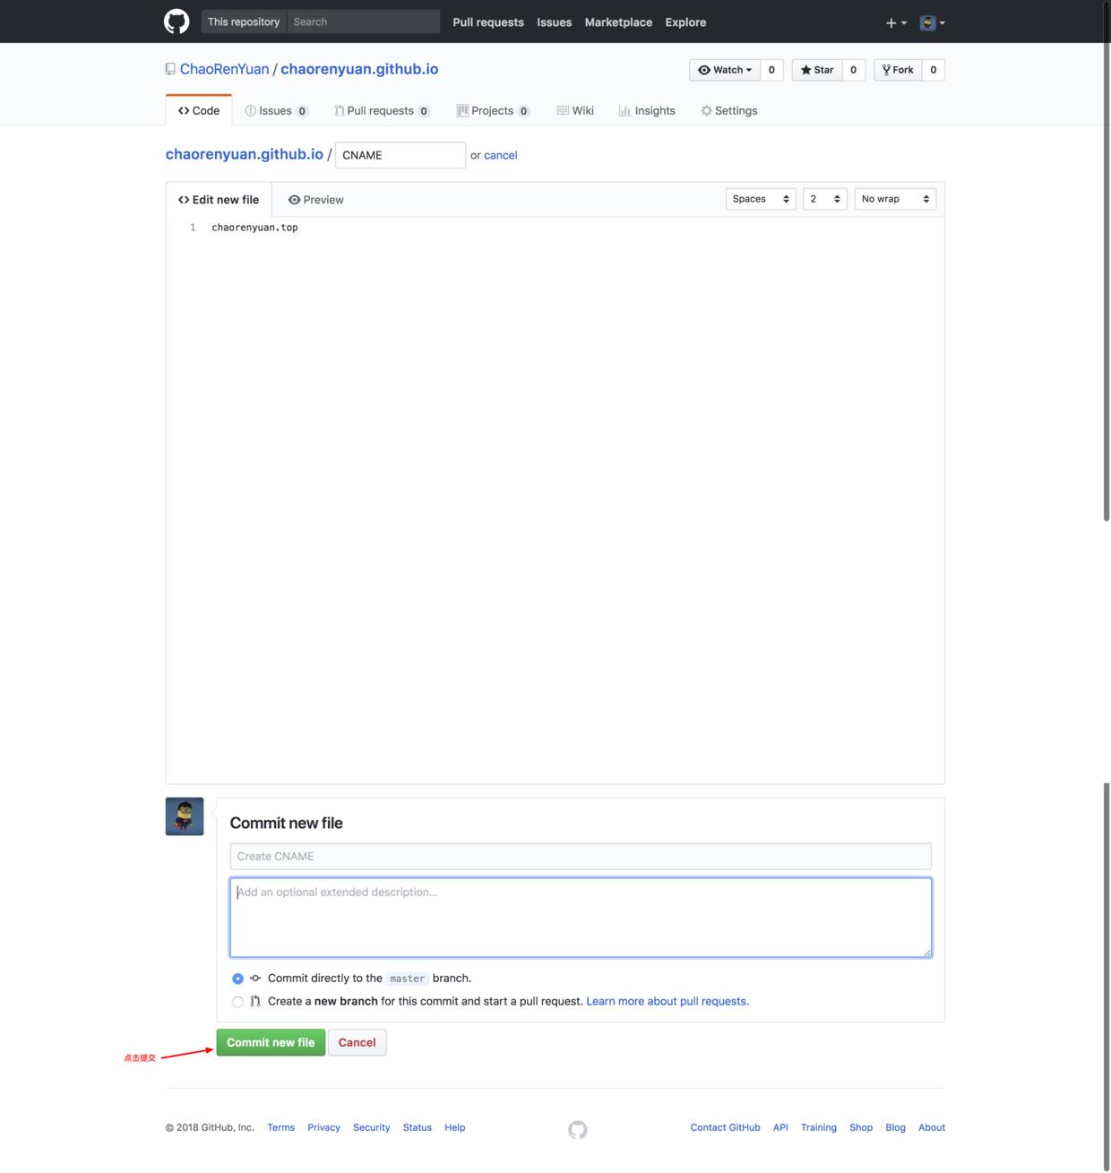Click the cancel link beside the filename

500,155
